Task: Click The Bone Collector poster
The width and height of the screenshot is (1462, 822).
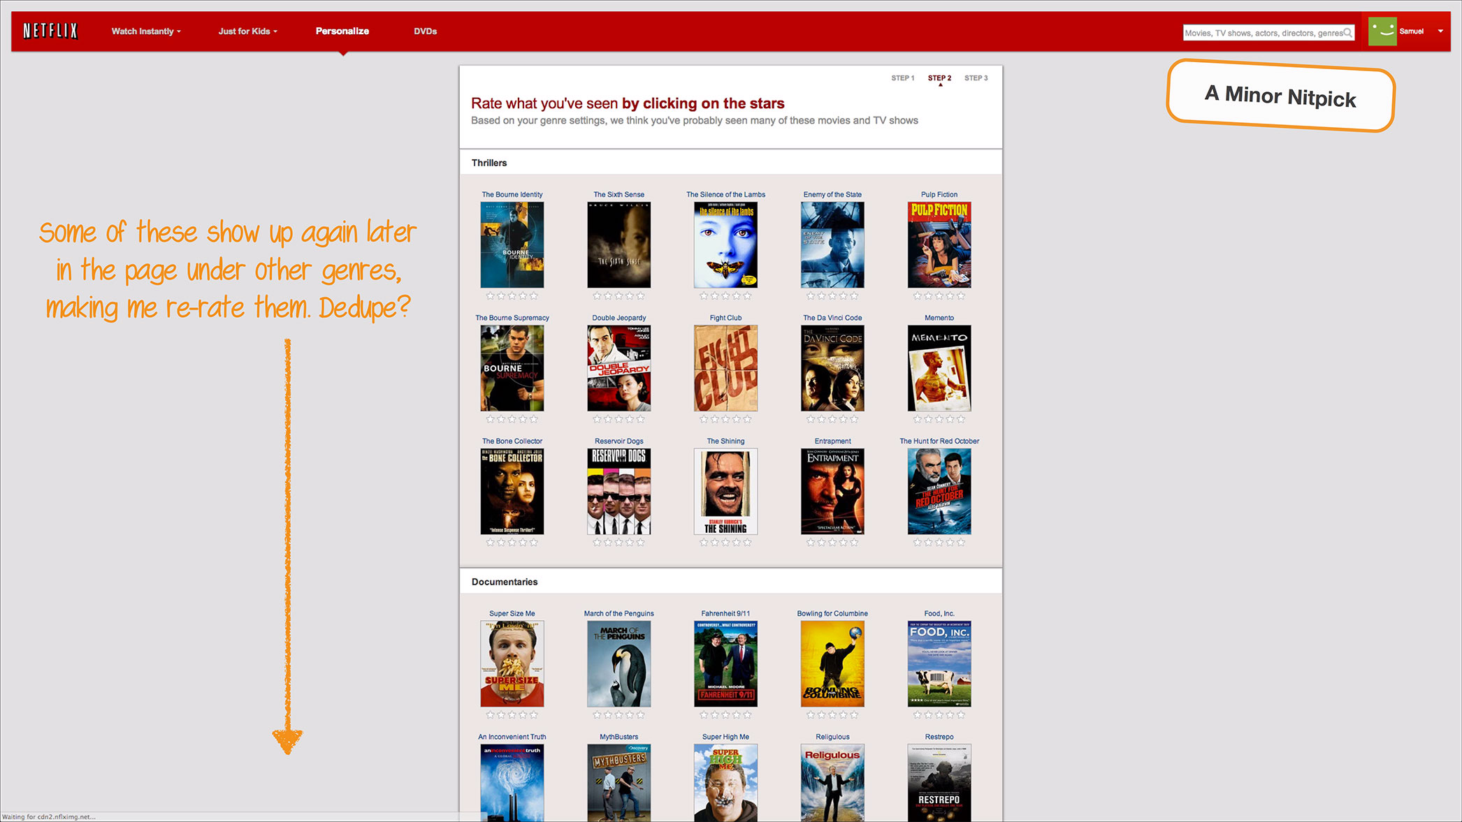Action: [x=512, y=492]
